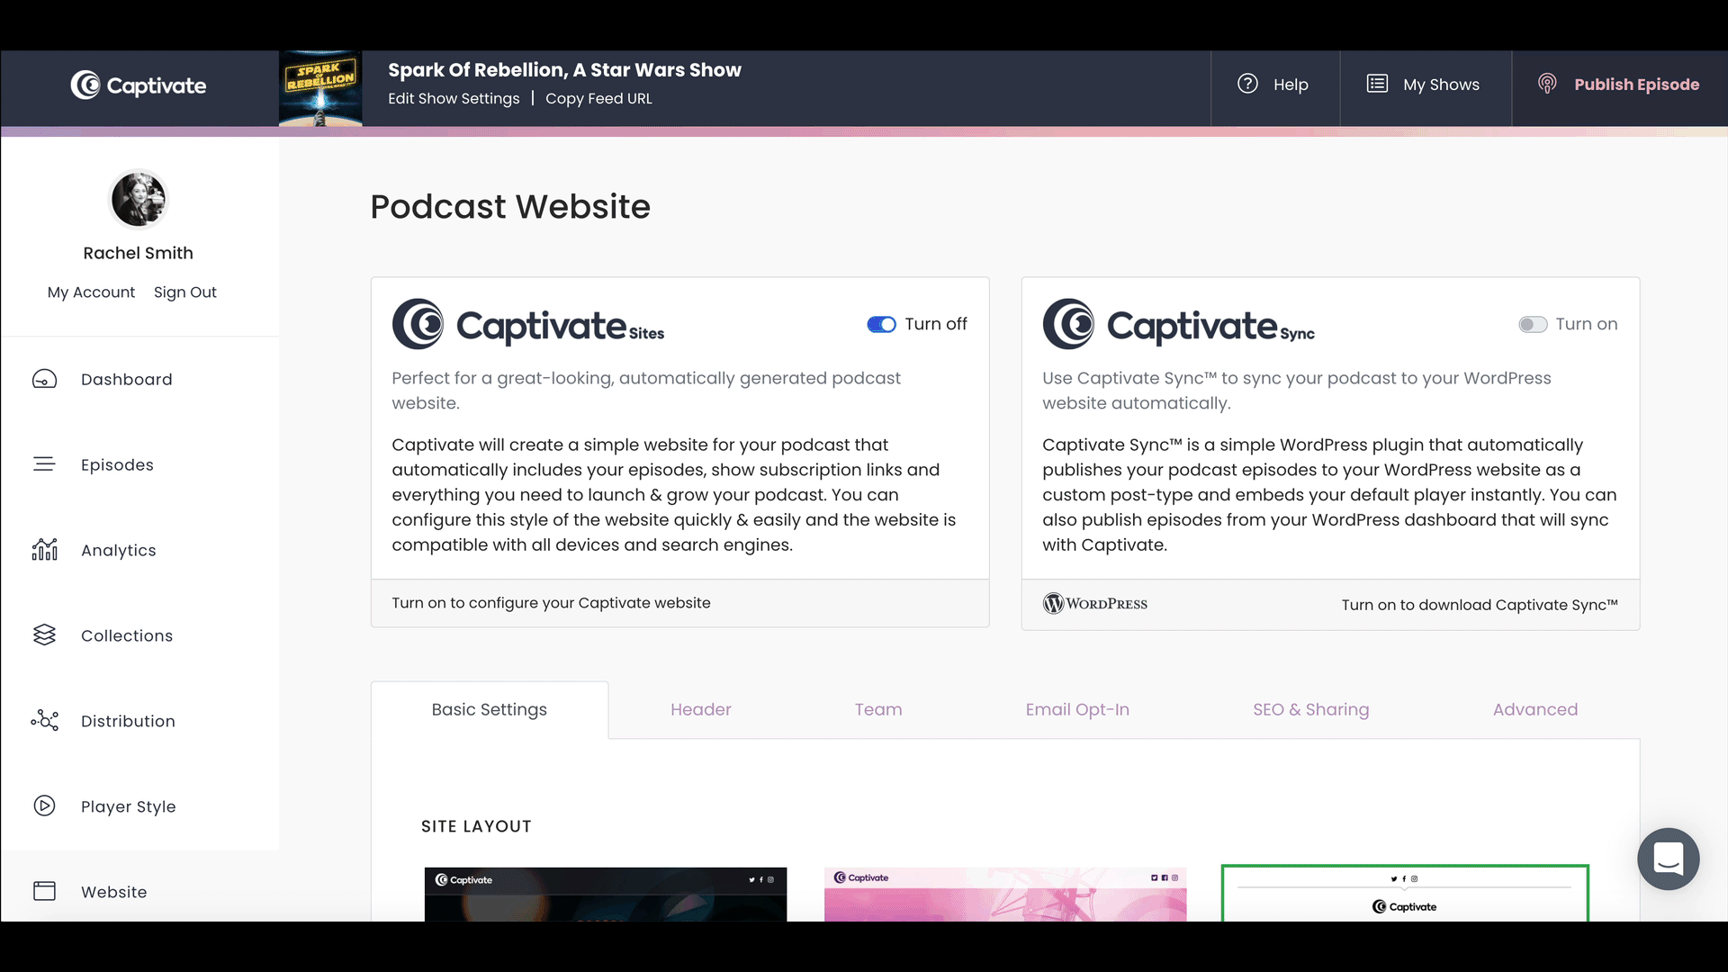Screen dimensions: 1728x972
Task: Click Sign Out link
Action: (185, 292)
